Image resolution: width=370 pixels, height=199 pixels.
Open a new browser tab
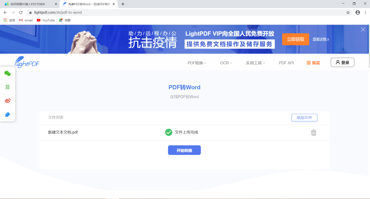point(123,4)
